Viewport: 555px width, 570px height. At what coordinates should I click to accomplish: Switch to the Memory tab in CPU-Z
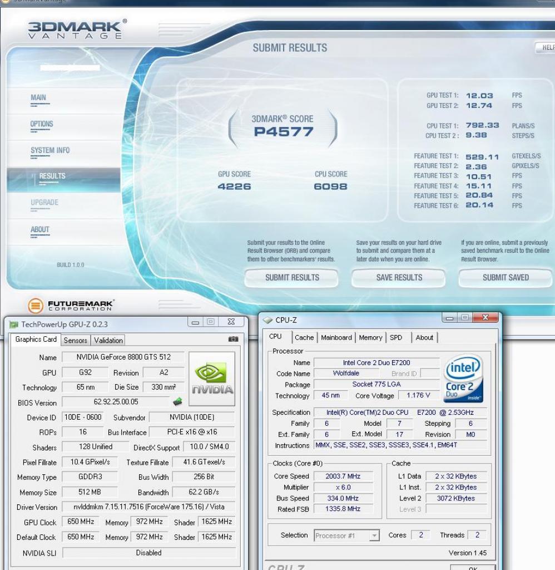[370, 338]
